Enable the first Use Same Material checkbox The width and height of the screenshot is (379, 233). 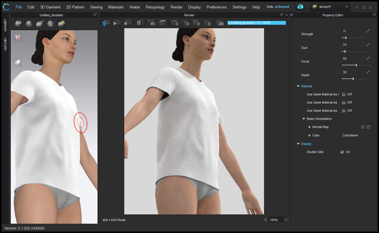(343, 95)
